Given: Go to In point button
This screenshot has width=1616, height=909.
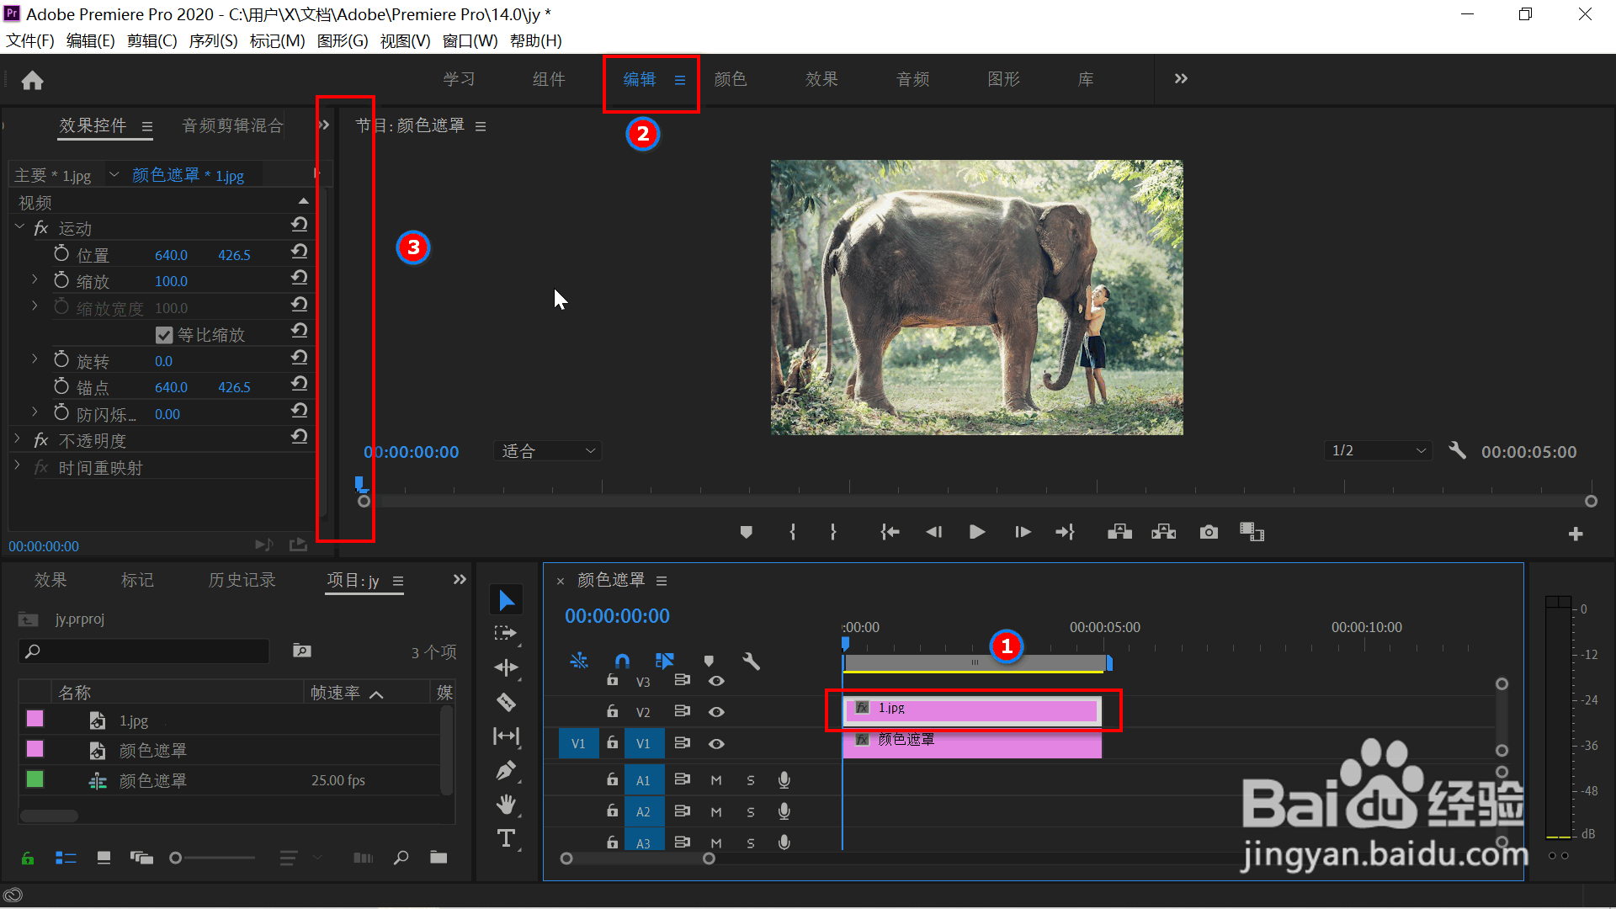Looking at the screenshot, I should 890,532.
